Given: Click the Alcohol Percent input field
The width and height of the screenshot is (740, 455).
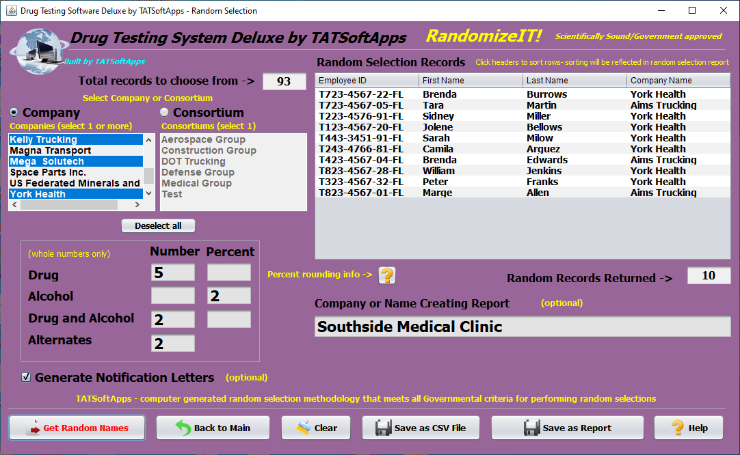Looking at the screenshot, I should pyautogui.click(x=229, y=296).
